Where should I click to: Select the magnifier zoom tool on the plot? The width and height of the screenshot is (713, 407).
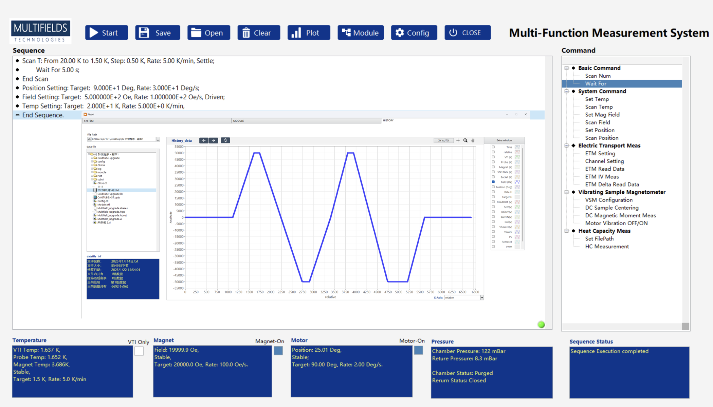coord(465,140)
